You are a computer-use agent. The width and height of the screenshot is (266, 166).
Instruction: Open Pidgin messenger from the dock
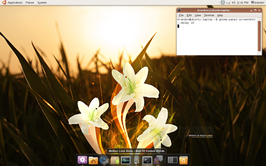click(158, 160)
